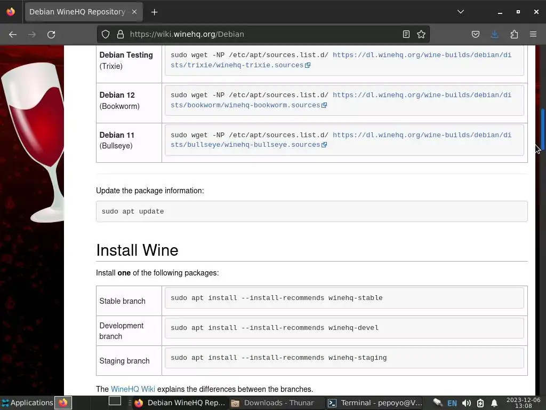Click the 'sudo apt update' code block
Viewport: 546px width, 410px height.
[311, 211]
